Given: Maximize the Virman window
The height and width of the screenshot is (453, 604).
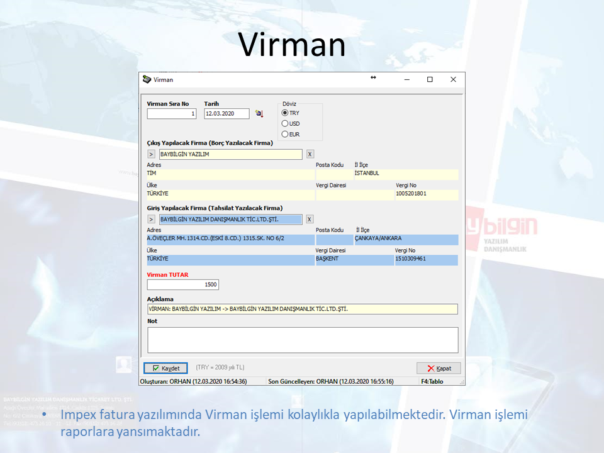Looking at the screenshot, I should point(430,79).
